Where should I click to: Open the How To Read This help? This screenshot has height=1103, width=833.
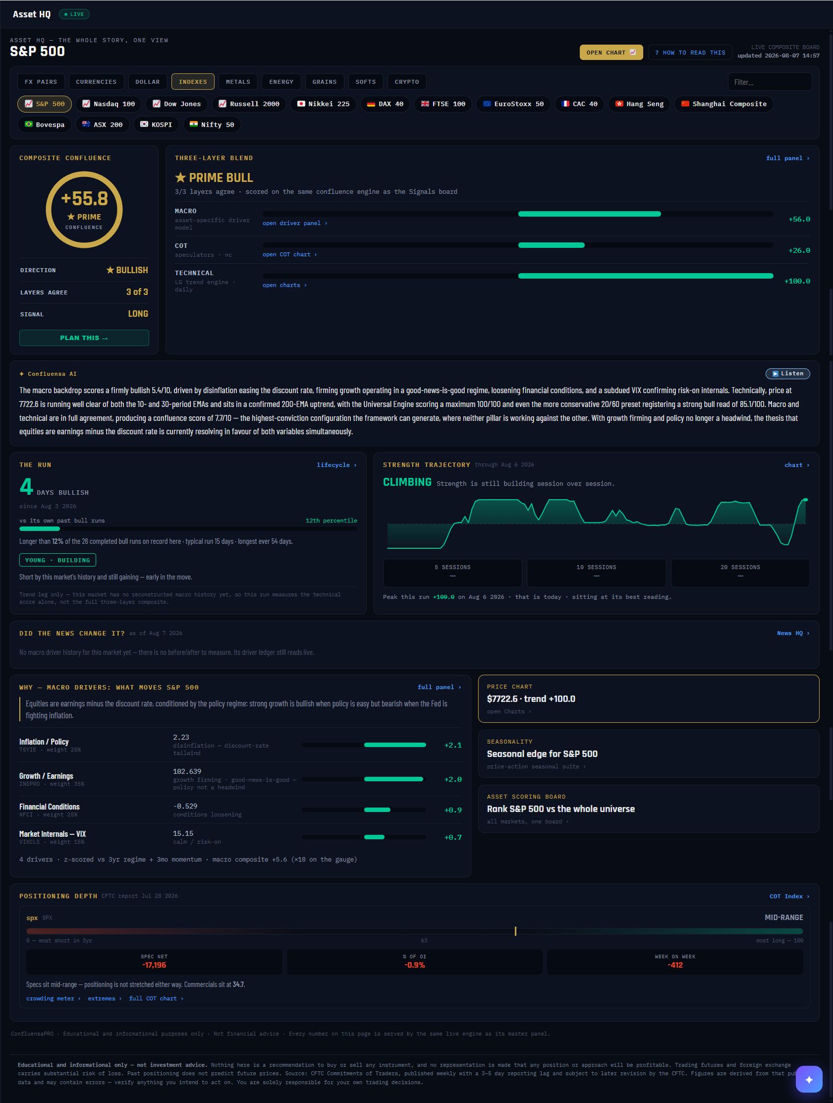[690, 53]
